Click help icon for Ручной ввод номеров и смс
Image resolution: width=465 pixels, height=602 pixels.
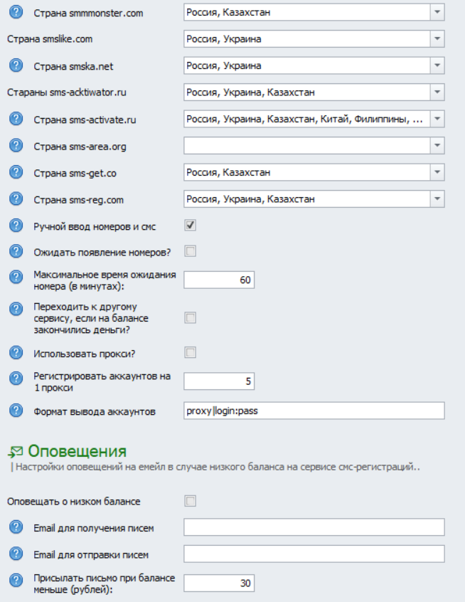click(x=15, y=226)
